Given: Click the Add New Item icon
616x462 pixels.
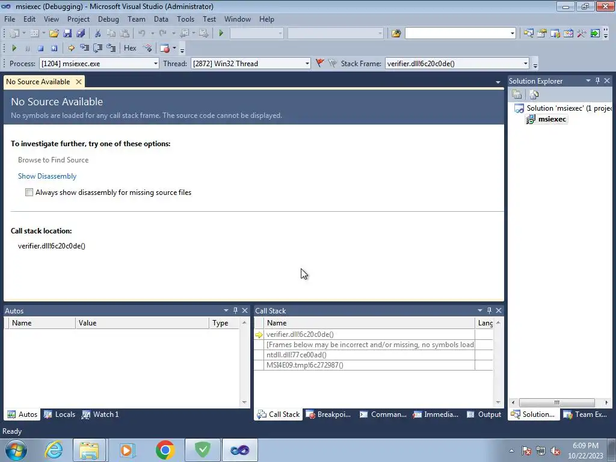Looking at the screenshot, I should pos(34,34).
